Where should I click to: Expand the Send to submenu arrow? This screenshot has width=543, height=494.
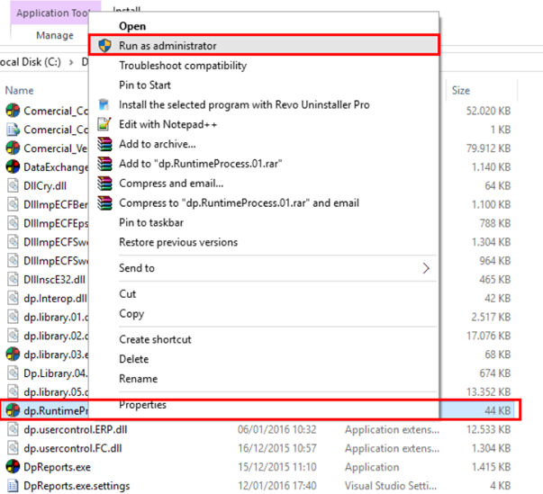[x=425, y=268]
